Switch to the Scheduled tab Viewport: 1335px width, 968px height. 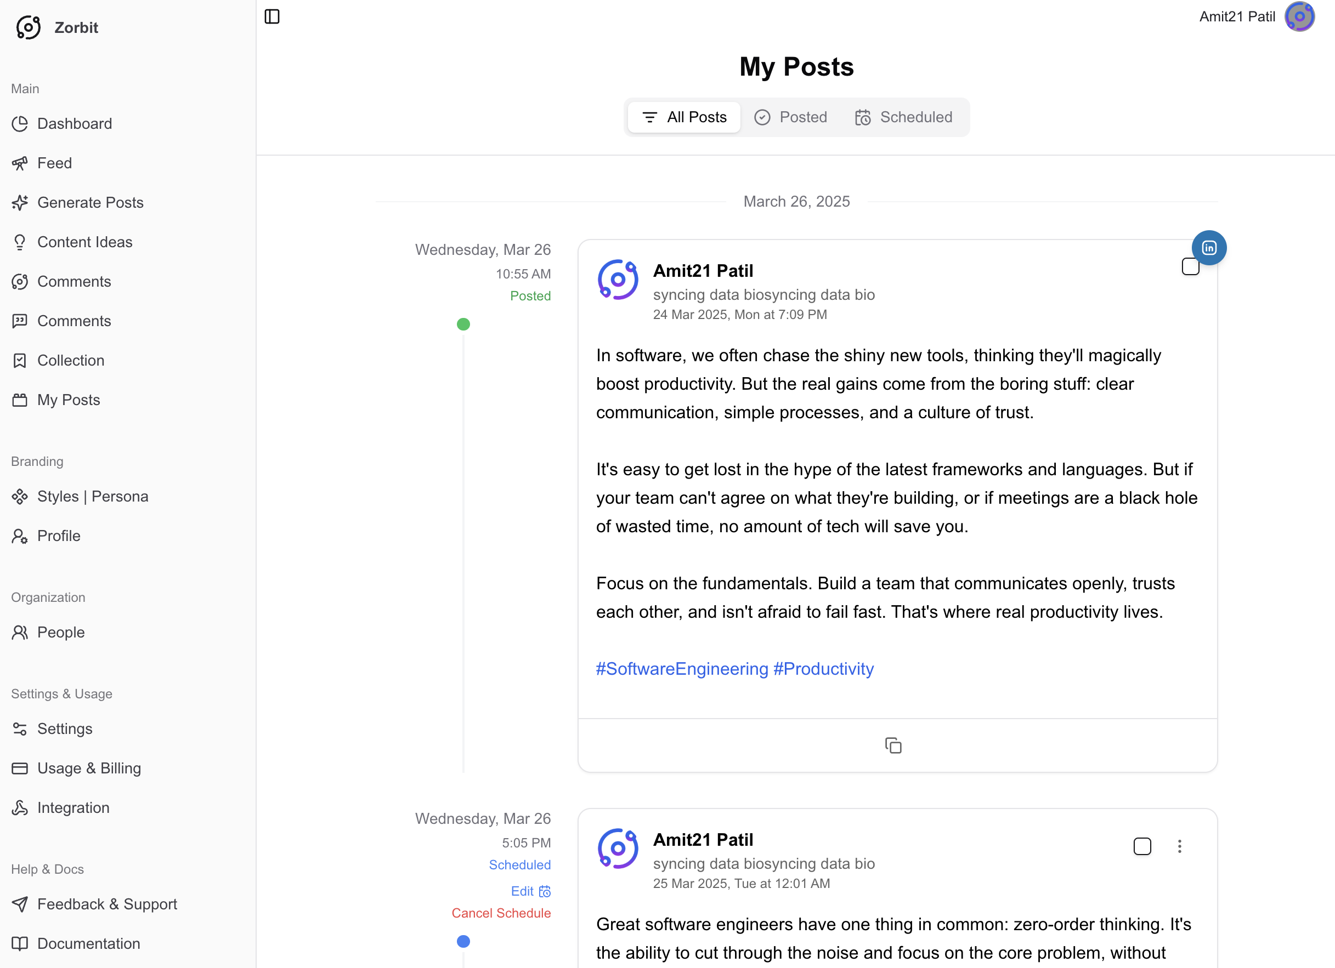point(903,117)
